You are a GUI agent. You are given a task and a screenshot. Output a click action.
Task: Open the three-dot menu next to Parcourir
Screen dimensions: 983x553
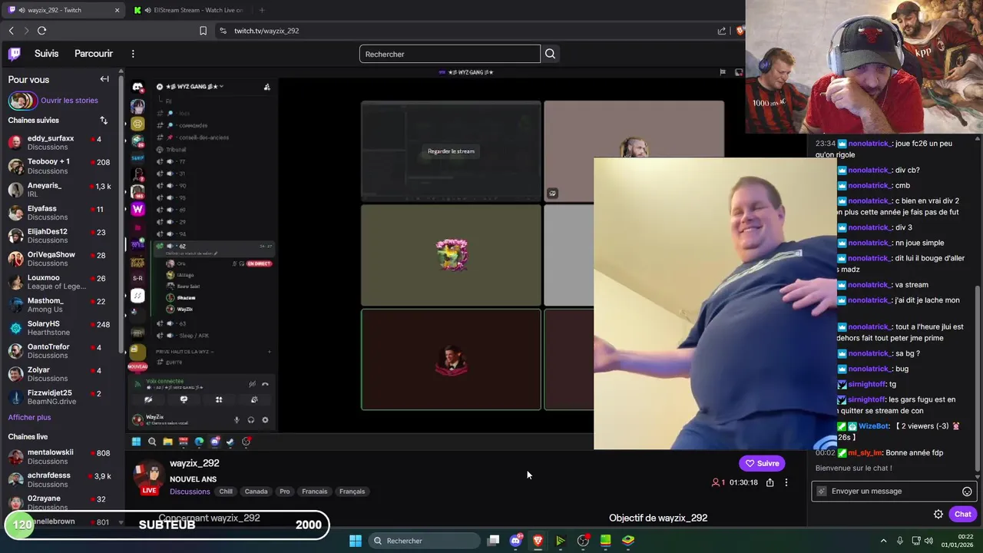[x=133, y=54]
